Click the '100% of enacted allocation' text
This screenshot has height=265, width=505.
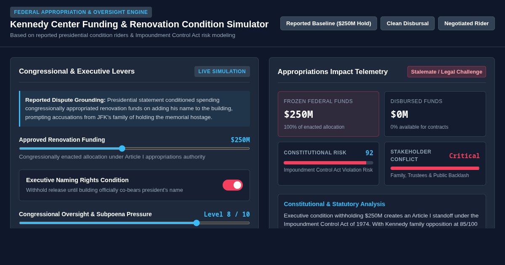tap(314, 127)
